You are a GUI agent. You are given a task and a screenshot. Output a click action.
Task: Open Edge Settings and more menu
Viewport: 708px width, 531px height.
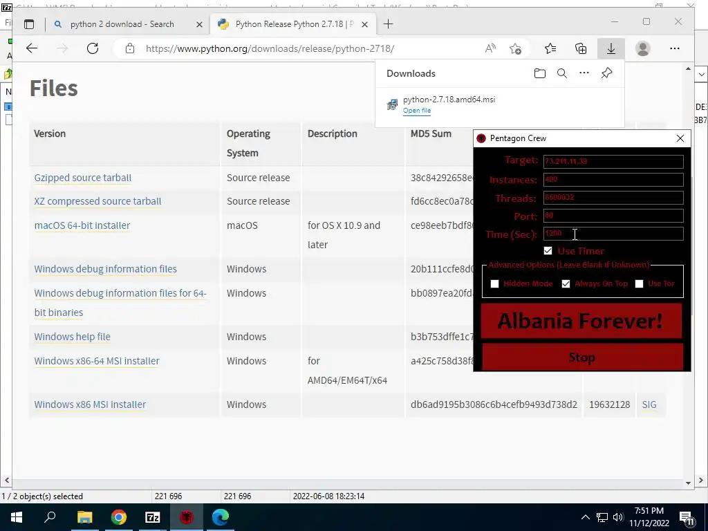pos(675,48)
